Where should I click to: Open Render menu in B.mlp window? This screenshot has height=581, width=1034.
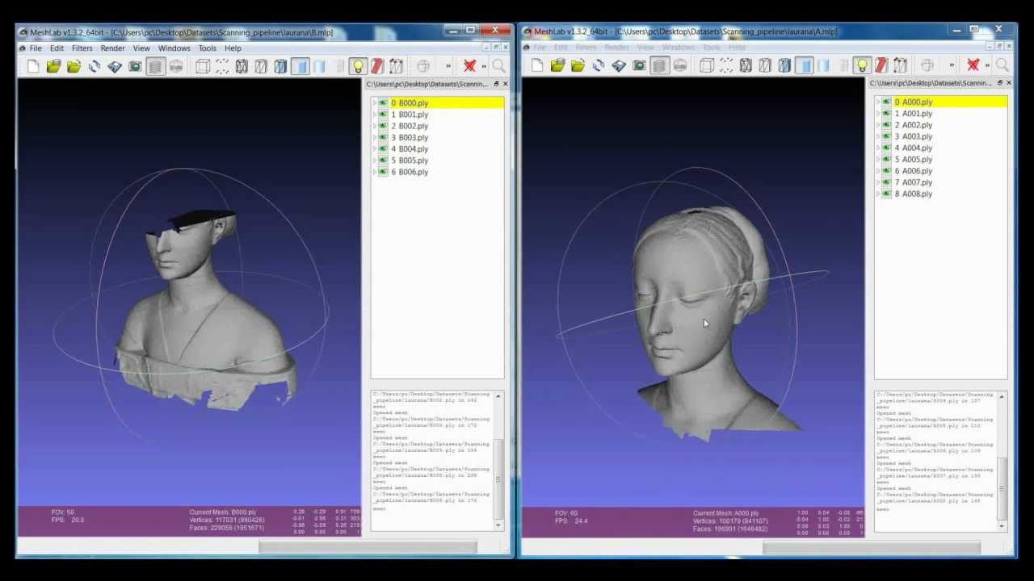(112, 48)
